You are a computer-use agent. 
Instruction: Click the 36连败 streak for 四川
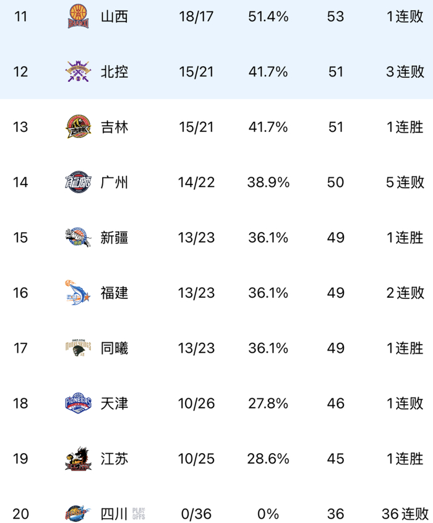(x=406, y=514)
